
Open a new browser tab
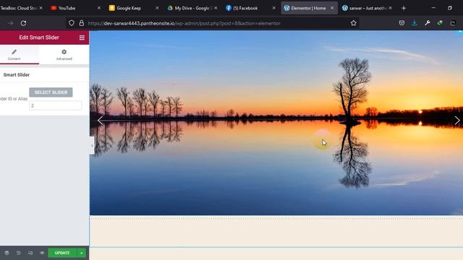tap(404, 8)
